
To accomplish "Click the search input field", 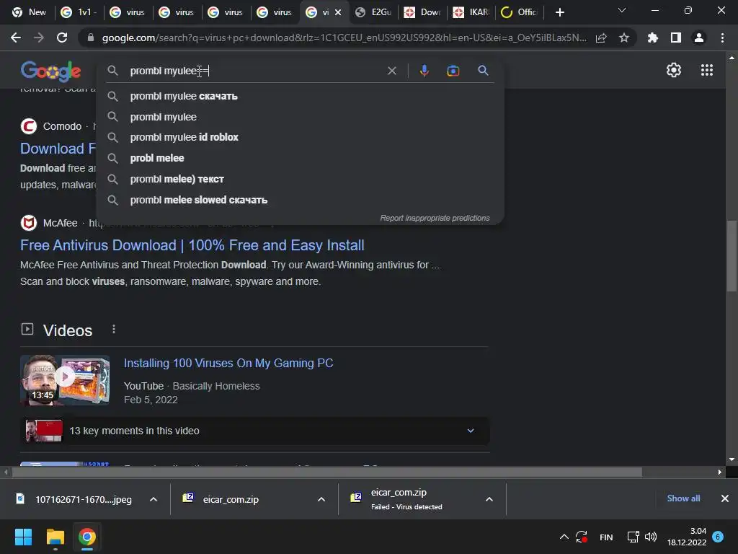I will [x=254, y=71].
